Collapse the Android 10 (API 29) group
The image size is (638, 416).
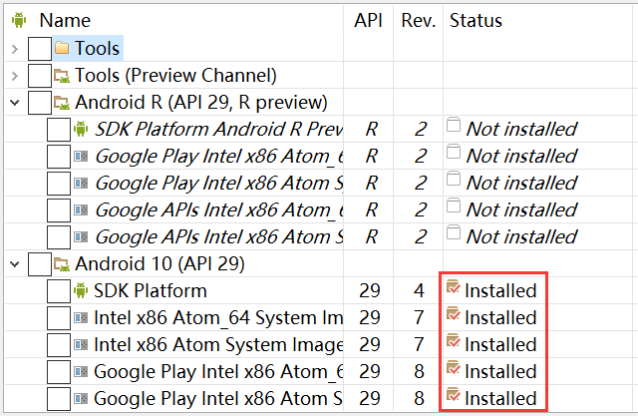(13, 263)
